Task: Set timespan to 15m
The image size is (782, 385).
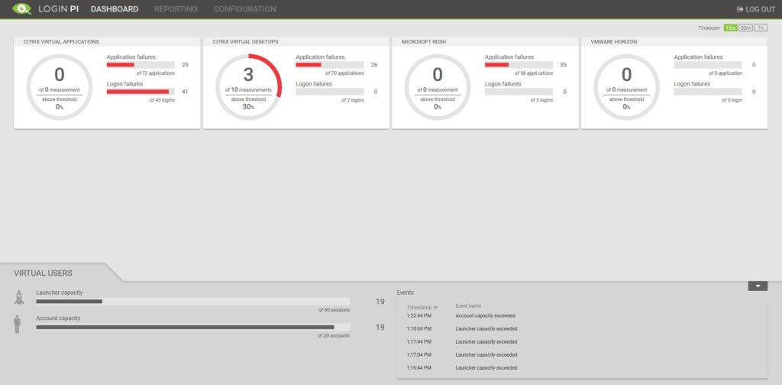Action: pyautogui.click(x=730, y=28)
